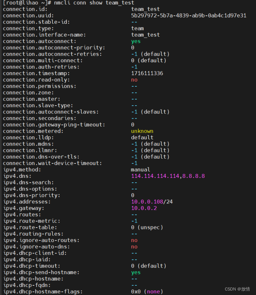Click 'ipv4.dns-search:' label
Viewport: 256px width, 295px height.
pos(29,182)
